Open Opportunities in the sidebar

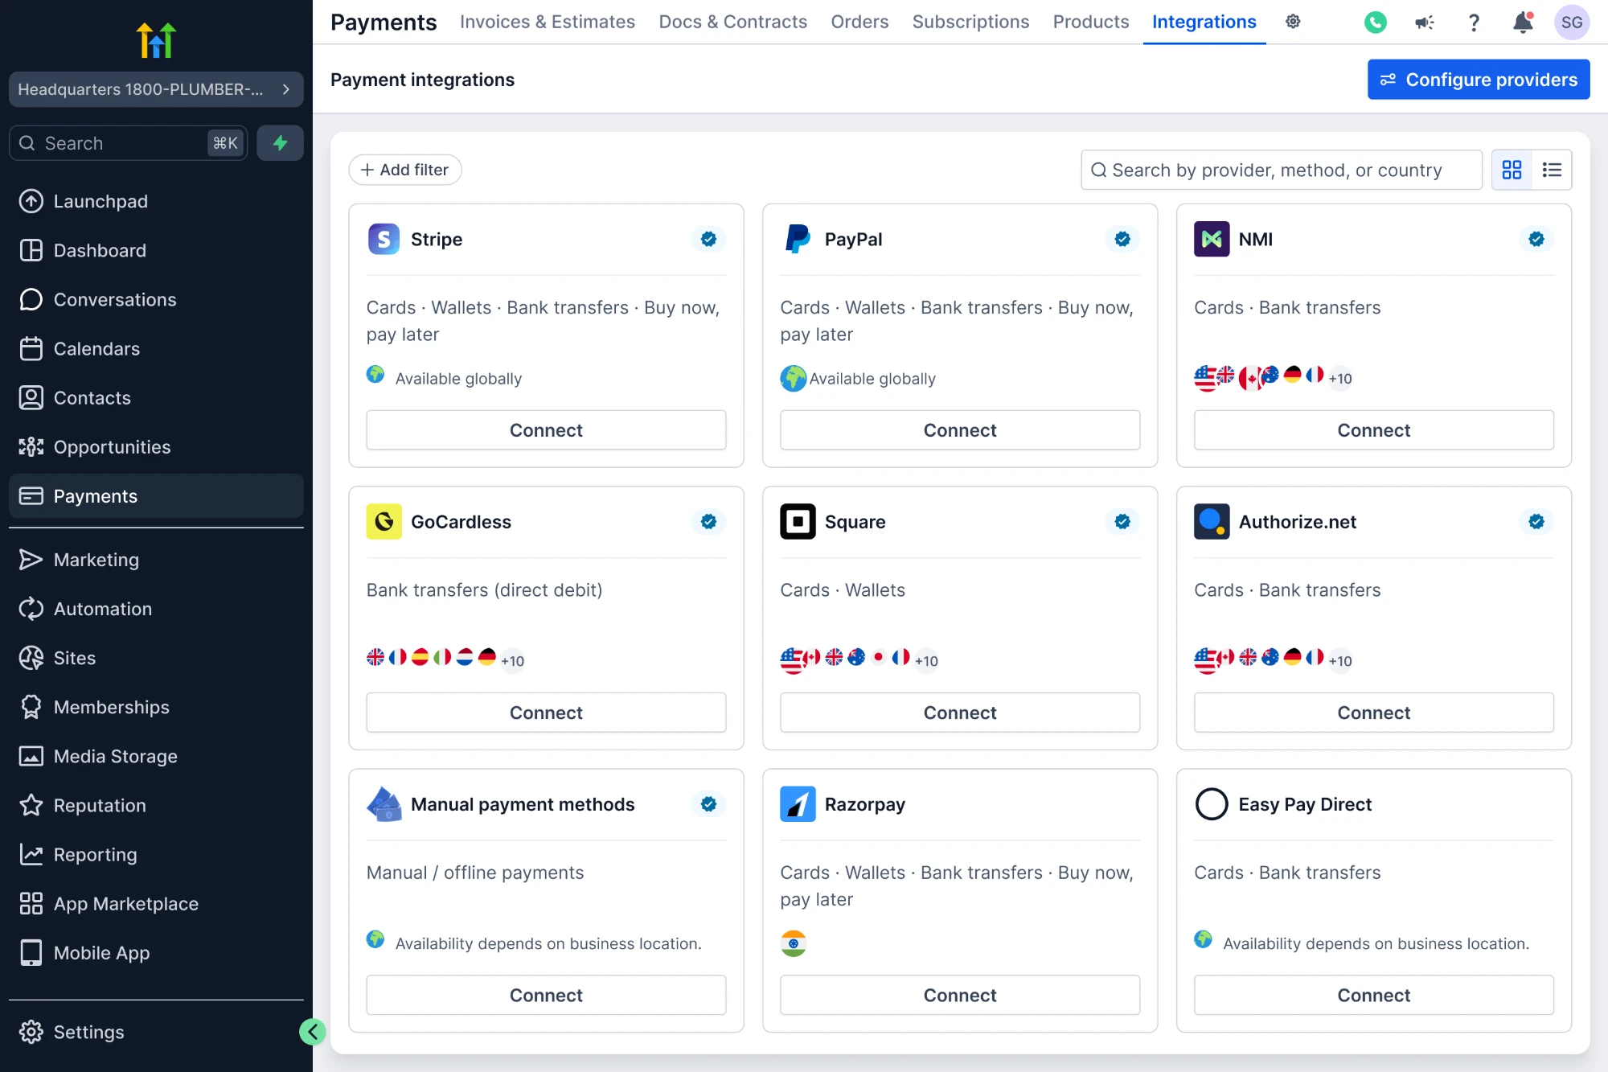pyautogui.click(x=156, y=446)
